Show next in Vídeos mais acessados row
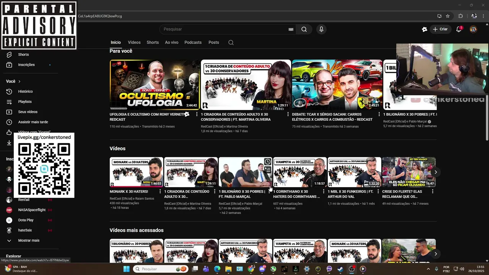 tap(436, 254)
